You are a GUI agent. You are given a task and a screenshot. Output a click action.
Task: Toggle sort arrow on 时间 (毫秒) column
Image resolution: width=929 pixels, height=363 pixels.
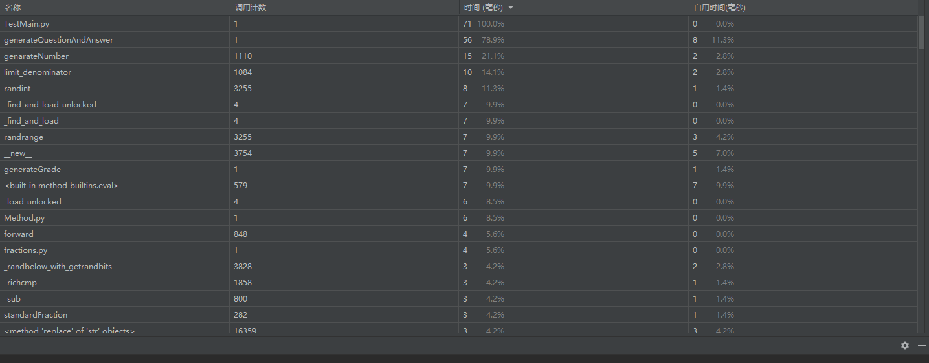pyautogui.click(x=511, y=8)
